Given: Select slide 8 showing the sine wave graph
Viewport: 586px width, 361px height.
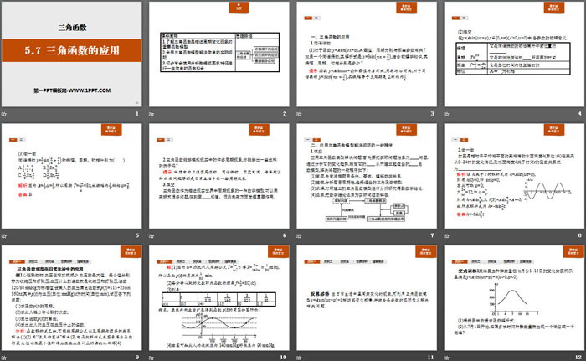Looking at the screenshot, I should (514, 176).
